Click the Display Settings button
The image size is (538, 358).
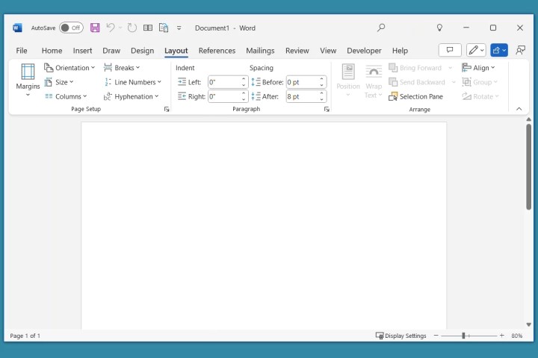point(401,336)
